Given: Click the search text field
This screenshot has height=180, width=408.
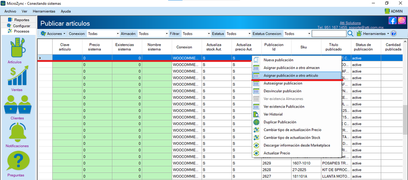Looking at the screenshot, I should pos(329,33).
